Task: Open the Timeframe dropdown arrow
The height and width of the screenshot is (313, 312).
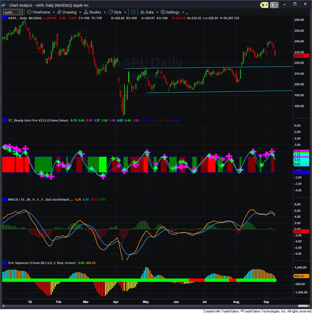Action: (53, 12)
